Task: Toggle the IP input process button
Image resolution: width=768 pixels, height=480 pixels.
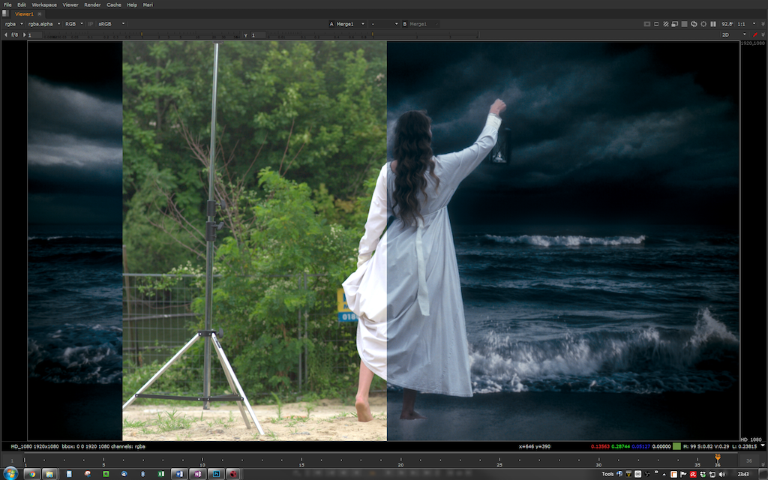Action: (91, 24)
